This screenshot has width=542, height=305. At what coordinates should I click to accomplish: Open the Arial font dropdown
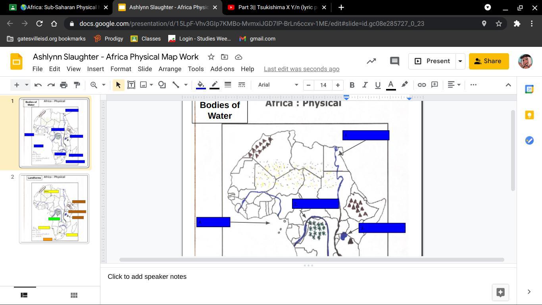point(278,85)
